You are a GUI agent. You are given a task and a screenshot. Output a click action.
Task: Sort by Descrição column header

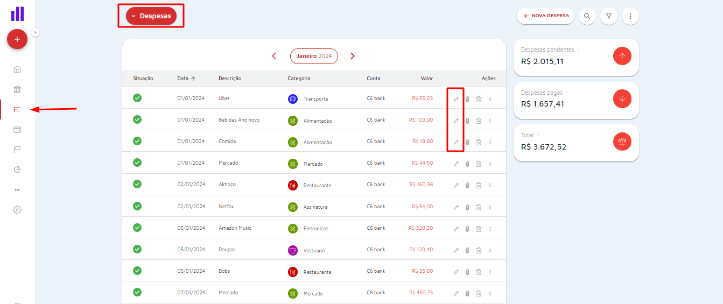230,79
